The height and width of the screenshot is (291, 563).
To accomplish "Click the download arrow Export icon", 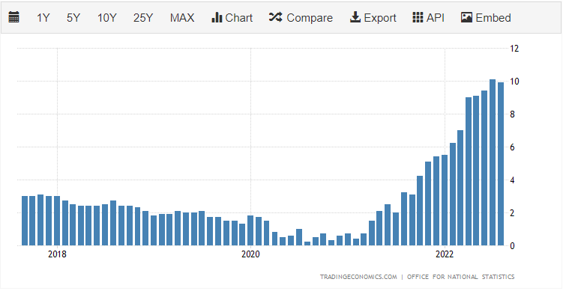I will 355,17.
